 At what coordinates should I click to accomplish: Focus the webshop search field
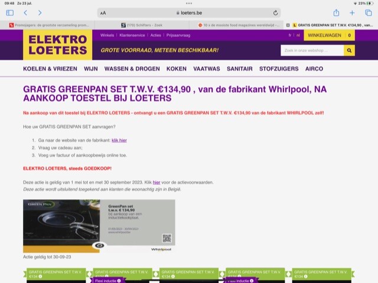pyautogui.click(x=312, y=50)
